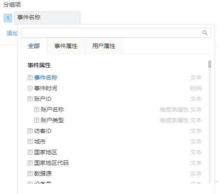Viewport: 219px width, 194px height.
Task: Click the text-type icon beside 账户ID
Action: coord(30,99)
